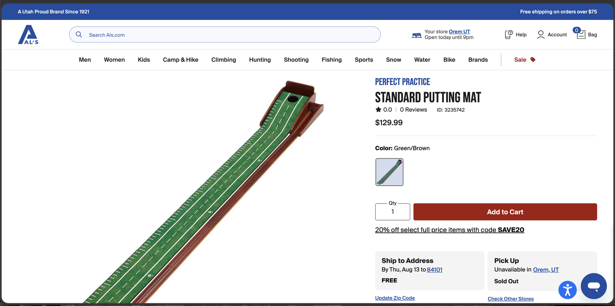Image resolution: width=615 pixels, height=306 pixels.
Task: Open the shopping Bag icon
Action: [x=580, y=35]
